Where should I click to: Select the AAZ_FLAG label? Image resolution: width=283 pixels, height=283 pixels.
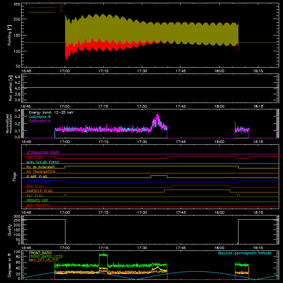[x=35, y=196]
